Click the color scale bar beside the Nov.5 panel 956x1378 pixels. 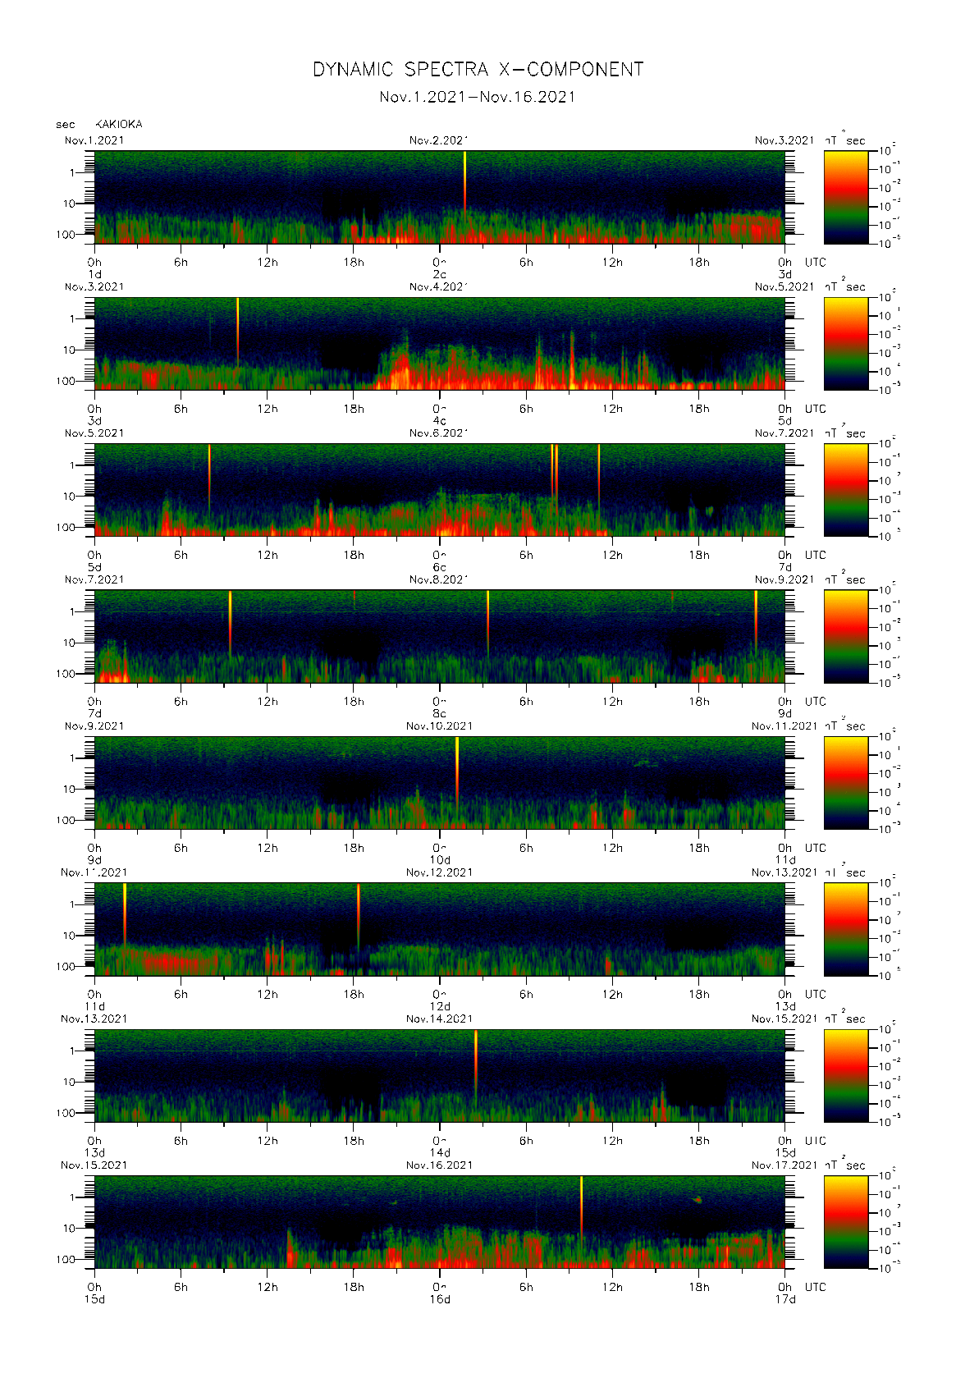coord(846,490)
